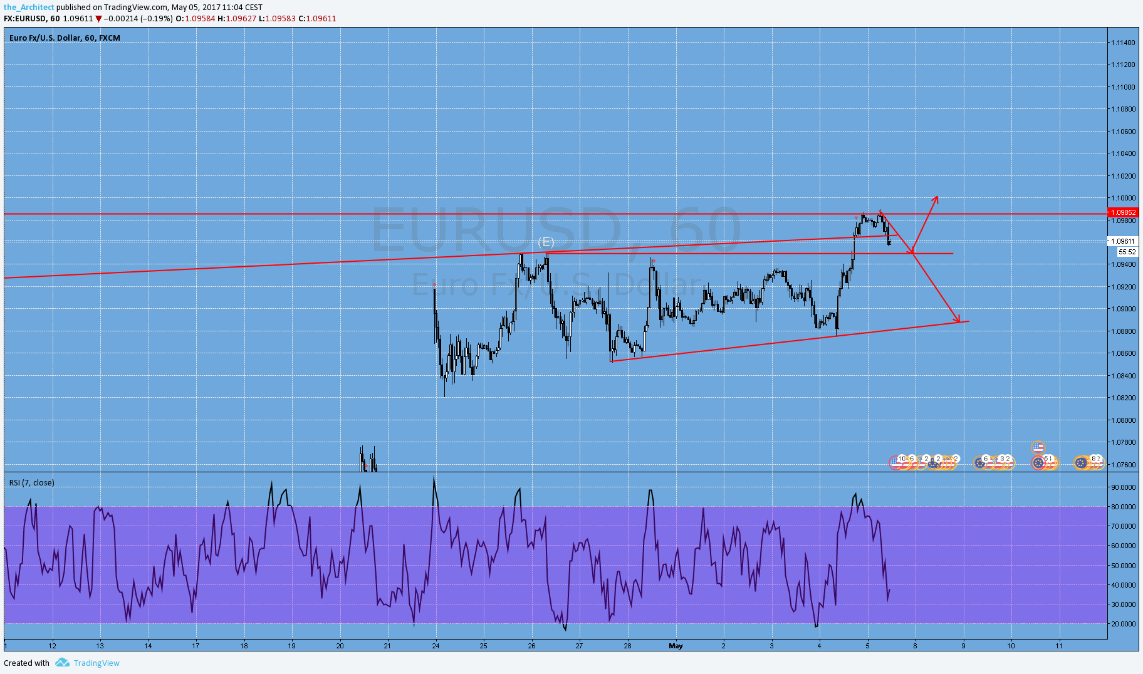Open the red-circled EU flag event icon

coord(1038,463)
